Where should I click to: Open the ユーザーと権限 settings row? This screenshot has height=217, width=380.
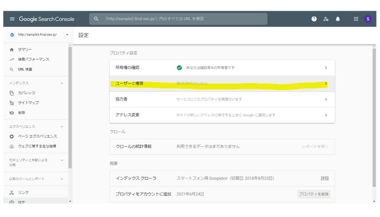point(222,84)
